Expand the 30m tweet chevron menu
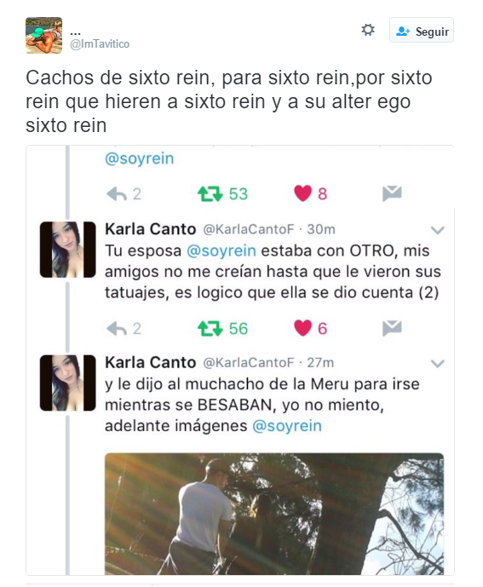Viewport: 483px width, 587px height. pos(437,230)
